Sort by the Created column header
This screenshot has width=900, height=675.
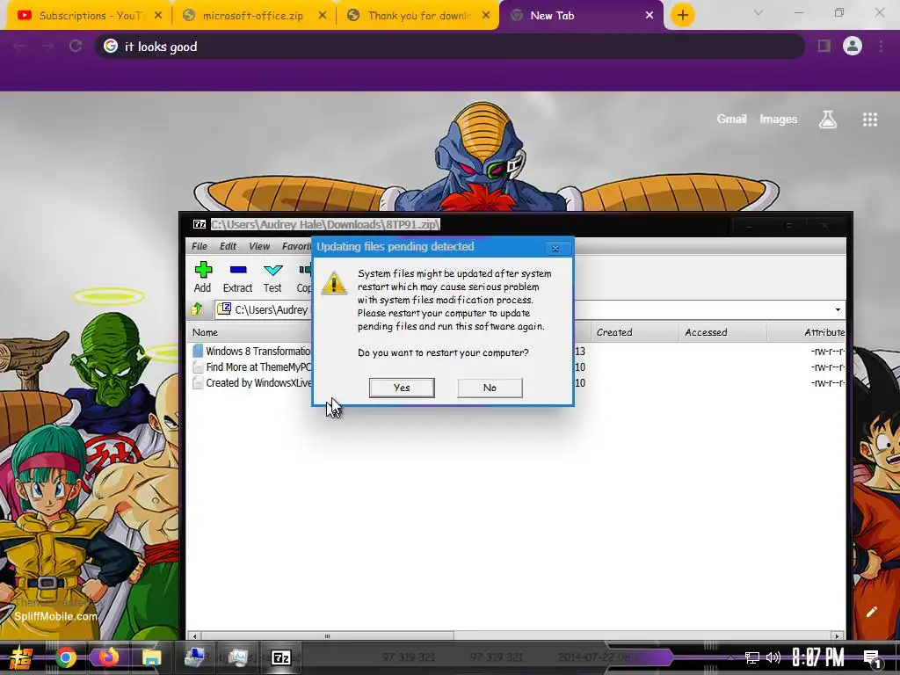635,332
